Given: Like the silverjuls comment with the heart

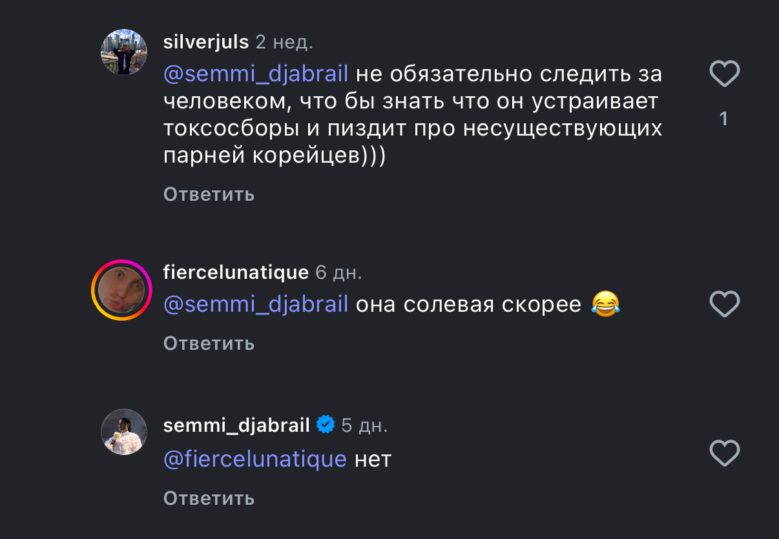Looking at the screenshot, I should click(x=724, y=74).
